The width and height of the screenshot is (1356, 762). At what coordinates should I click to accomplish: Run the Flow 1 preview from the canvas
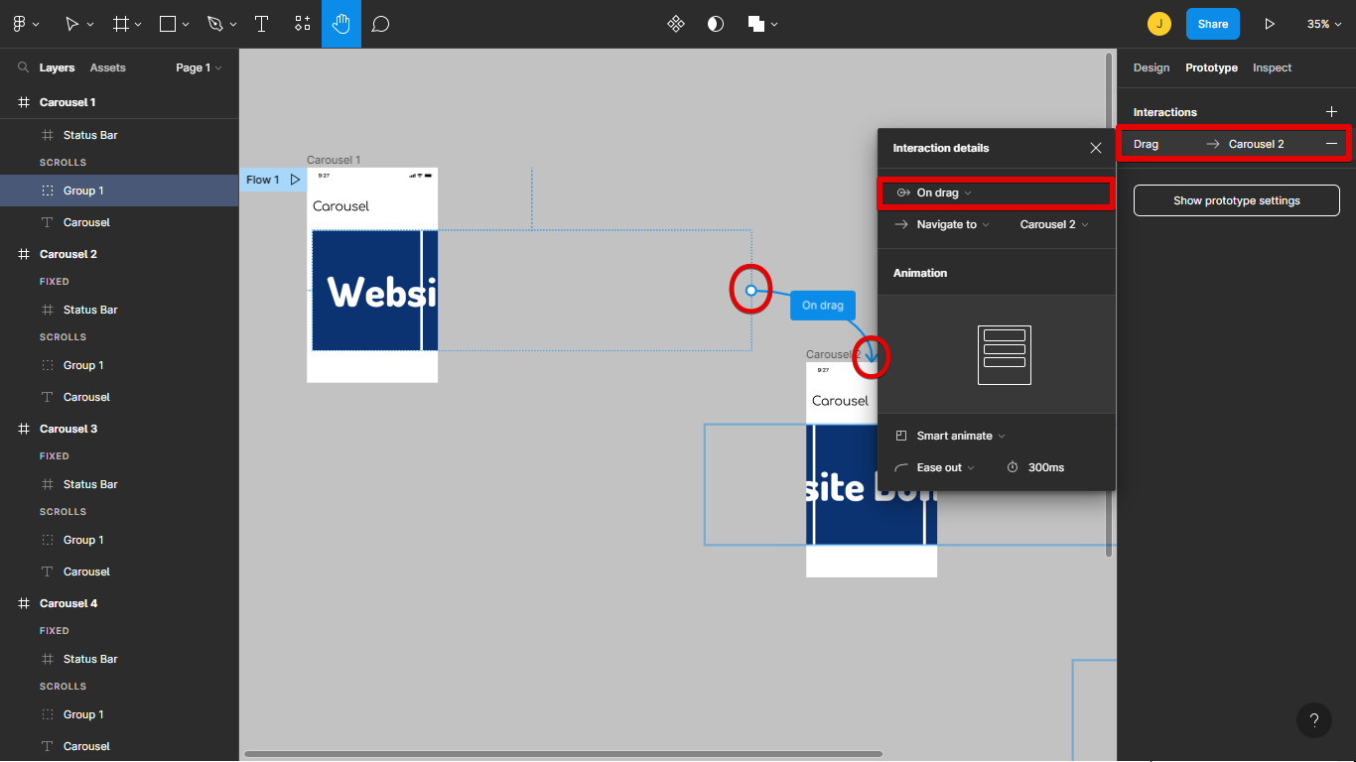[x=295, y=180]
